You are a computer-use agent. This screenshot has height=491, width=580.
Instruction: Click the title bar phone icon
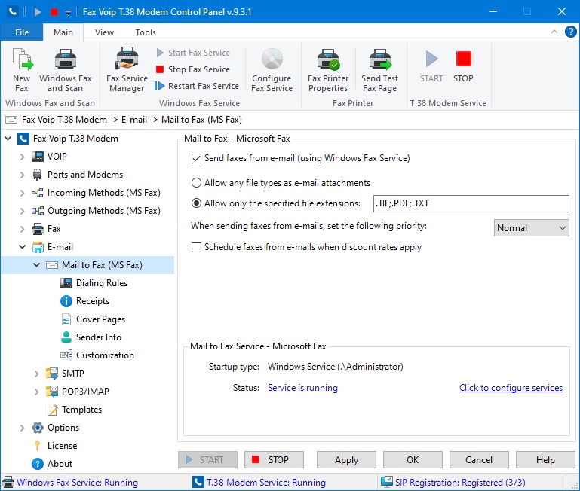pos(13,12)
